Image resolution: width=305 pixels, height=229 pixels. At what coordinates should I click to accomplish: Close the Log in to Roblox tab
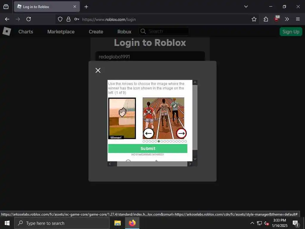75,7
